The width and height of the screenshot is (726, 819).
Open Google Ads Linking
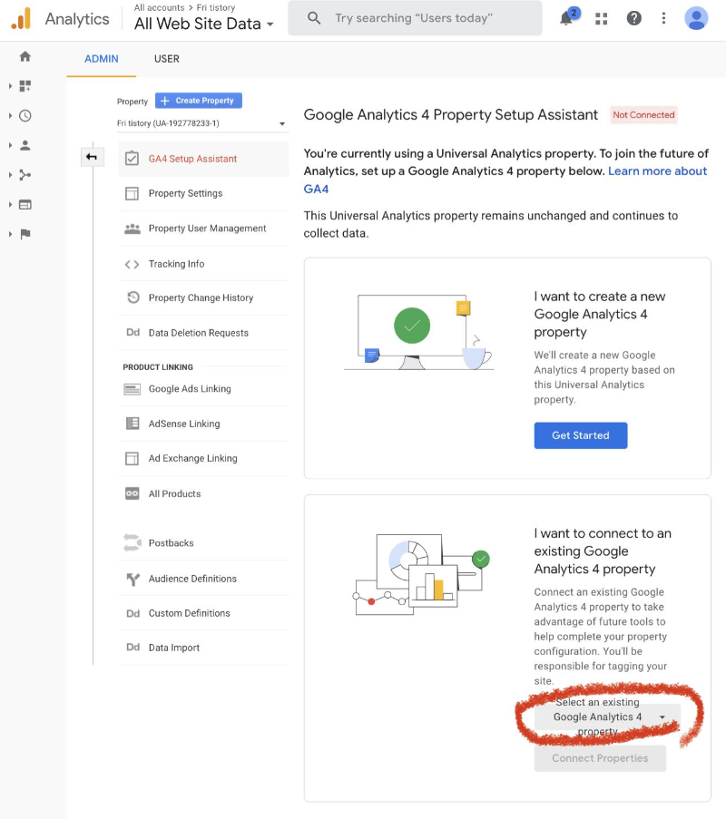pos(203,389)
